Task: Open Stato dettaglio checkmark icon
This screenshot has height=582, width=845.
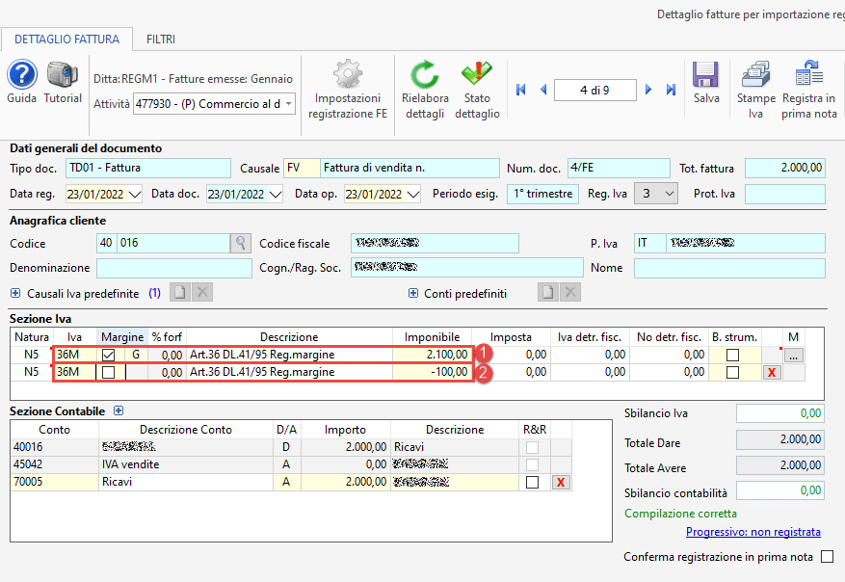Action: click(x=477, y=73)
